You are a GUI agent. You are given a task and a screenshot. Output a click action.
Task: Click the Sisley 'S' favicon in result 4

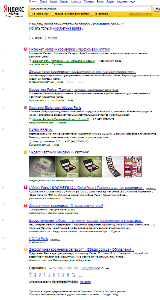26,108
